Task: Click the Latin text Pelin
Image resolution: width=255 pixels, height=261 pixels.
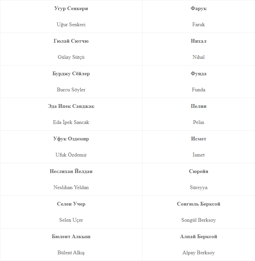Action: click(199, 122)
